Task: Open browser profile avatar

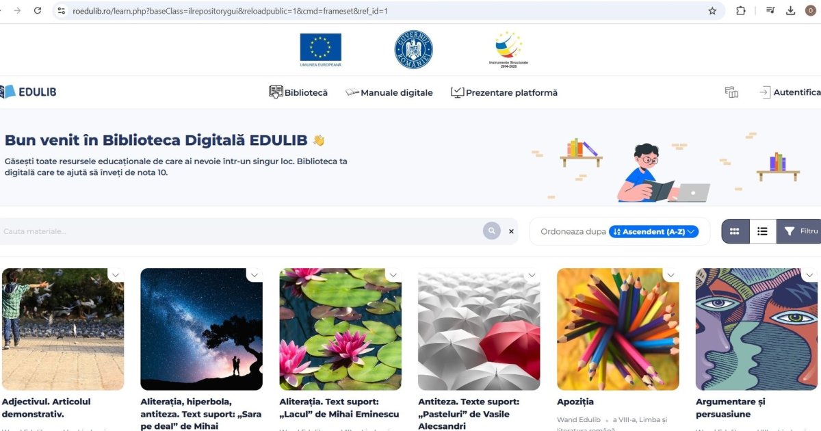Action: tap(811, 11)
